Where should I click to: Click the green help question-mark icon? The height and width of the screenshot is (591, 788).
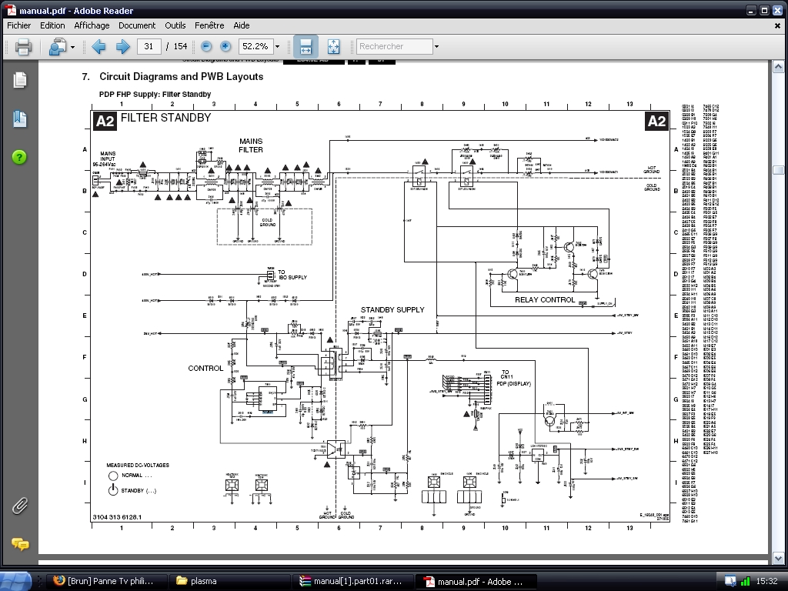[19, 157]
